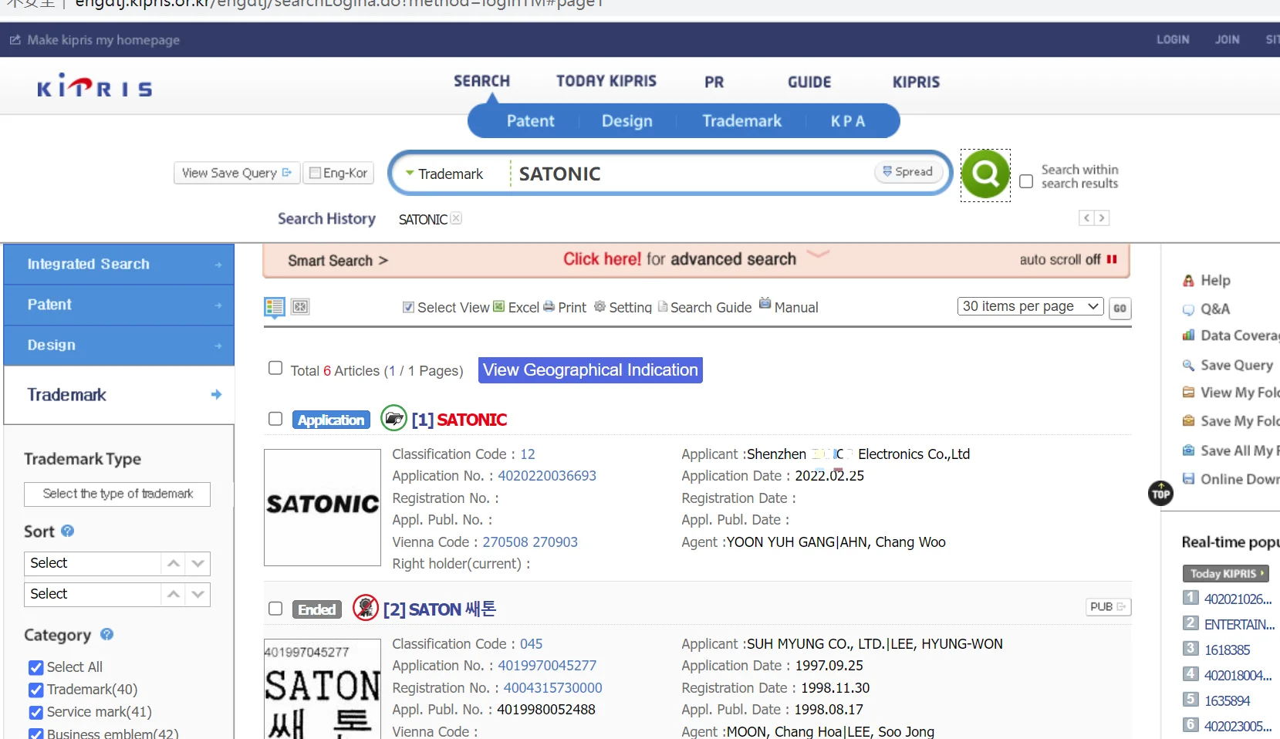Open Setting gear option
1280x739 pixels.
(x=623, y=307)
